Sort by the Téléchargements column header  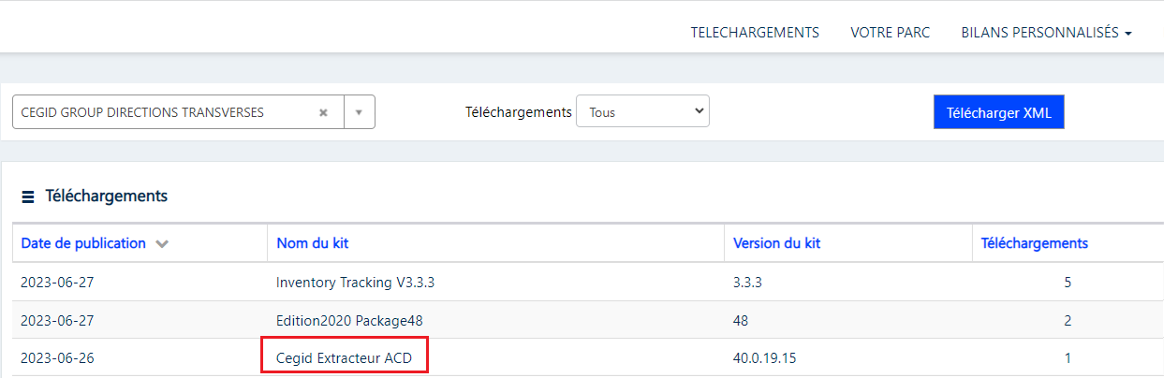tap(1034, 243)
